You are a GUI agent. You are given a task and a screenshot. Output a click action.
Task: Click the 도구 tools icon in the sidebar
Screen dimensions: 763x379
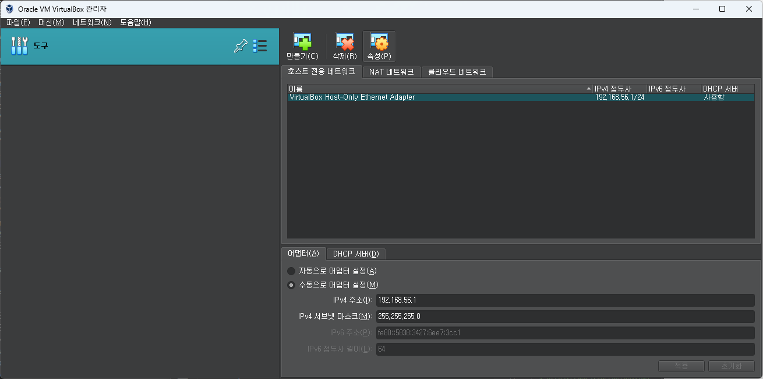pos(19,45)
